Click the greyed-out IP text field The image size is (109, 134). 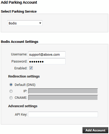(x=63, y=91)
